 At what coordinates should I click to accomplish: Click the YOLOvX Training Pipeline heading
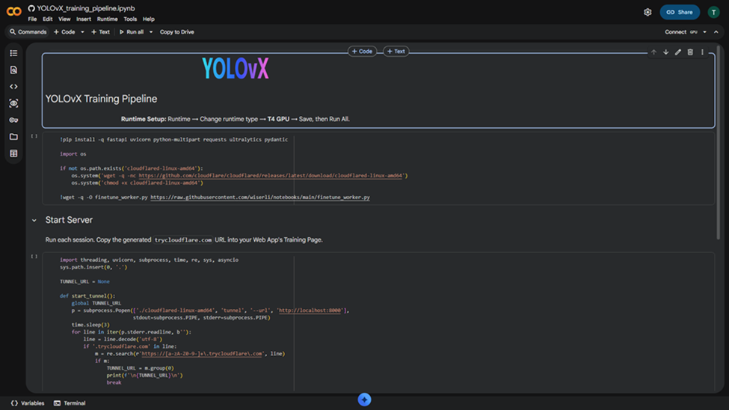(x=101, y=99)
